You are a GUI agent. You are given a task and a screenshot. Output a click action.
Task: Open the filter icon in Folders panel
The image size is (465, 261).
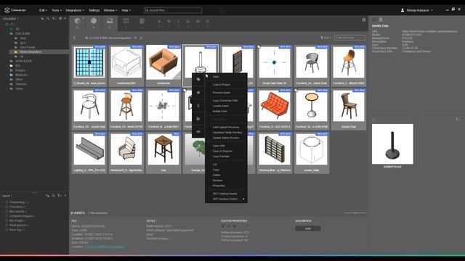[x=54, y=19]
